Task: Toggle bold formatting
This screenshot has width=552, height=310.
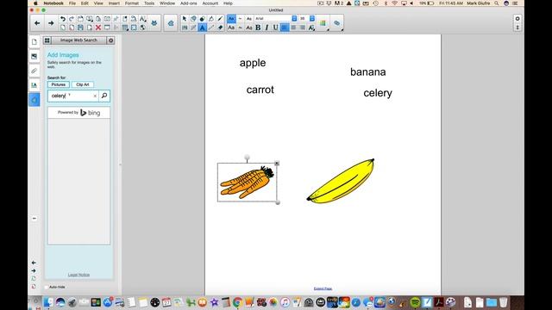Action: 258,28
